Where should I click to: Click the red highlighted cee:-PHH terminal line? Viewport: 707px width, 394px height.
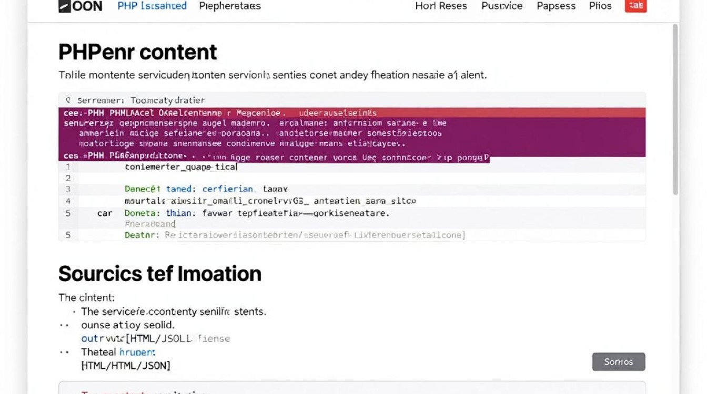click(x=352, y=112)
